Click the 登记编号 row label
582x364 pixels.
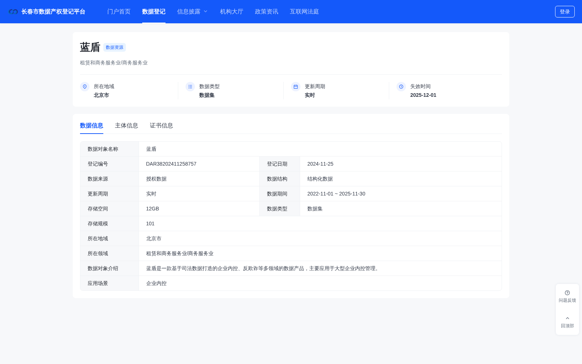click(x=98, y=164)
